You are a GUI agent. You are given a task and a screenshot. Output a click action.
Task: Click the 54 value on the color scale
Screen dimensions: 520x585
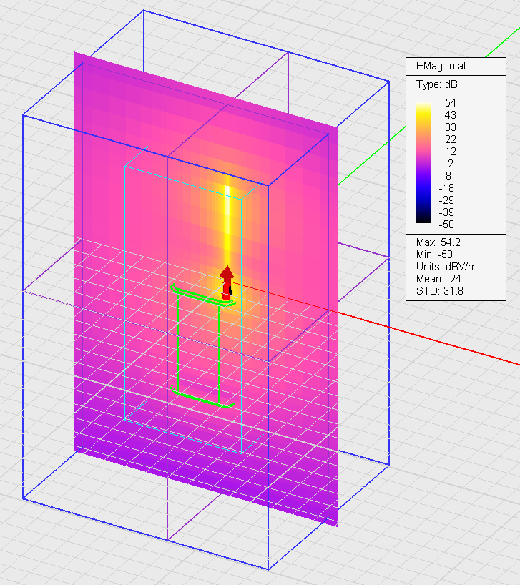pos(450,103)
